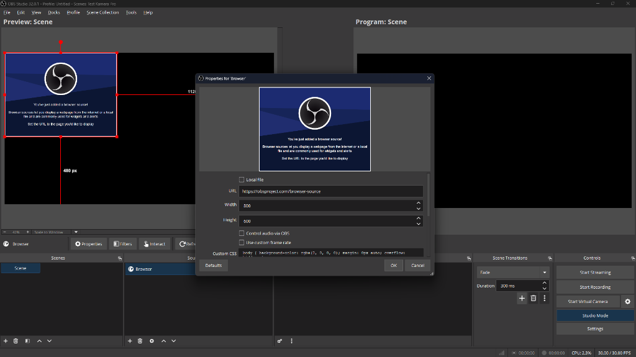The image size is (636, 357).
Task: Select the Scene item in Scenes list
Action: coord(20,268)
